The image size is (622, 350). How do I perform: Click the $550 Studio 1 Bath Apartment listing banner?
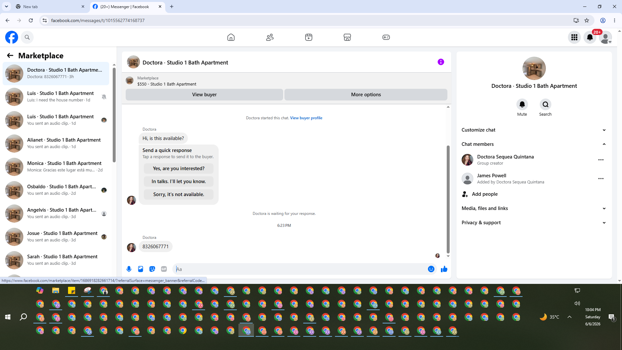286,81
